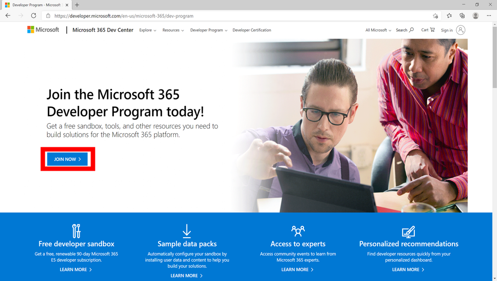The height and width of the screenshot is (281, 497).
Task: Open the Developer Certification menu item
Action: (252, 30)
